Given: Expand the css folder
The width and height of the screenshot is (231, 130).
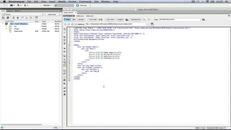Looking at the screenshot, I should click(6, 26).
